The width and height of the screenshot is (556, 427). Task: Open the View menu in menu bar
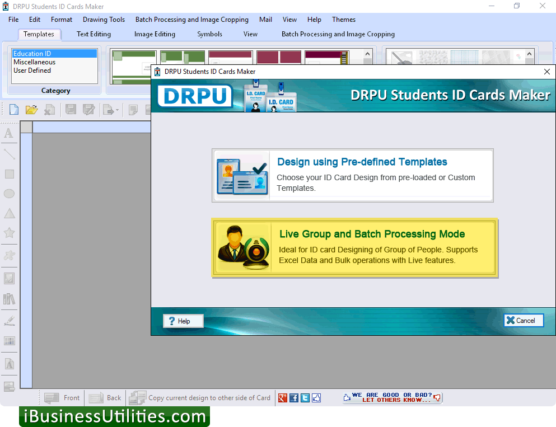click(x=289, y=20)
